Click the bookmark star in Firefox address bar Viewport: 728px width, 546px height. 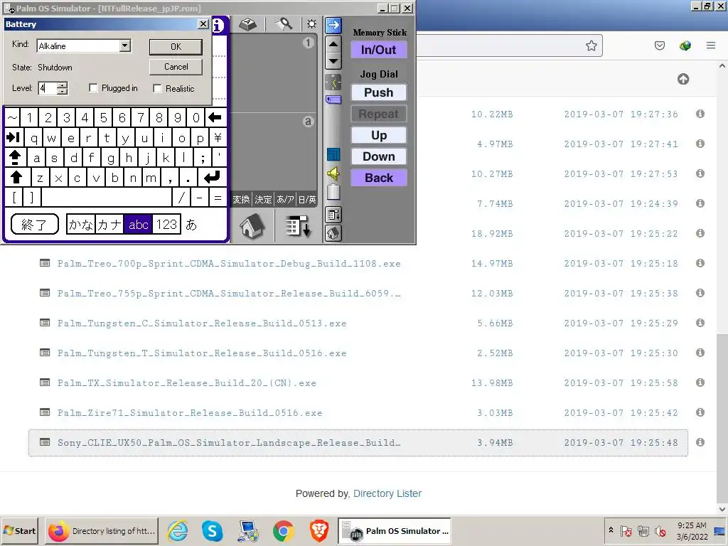coord(591,45)
